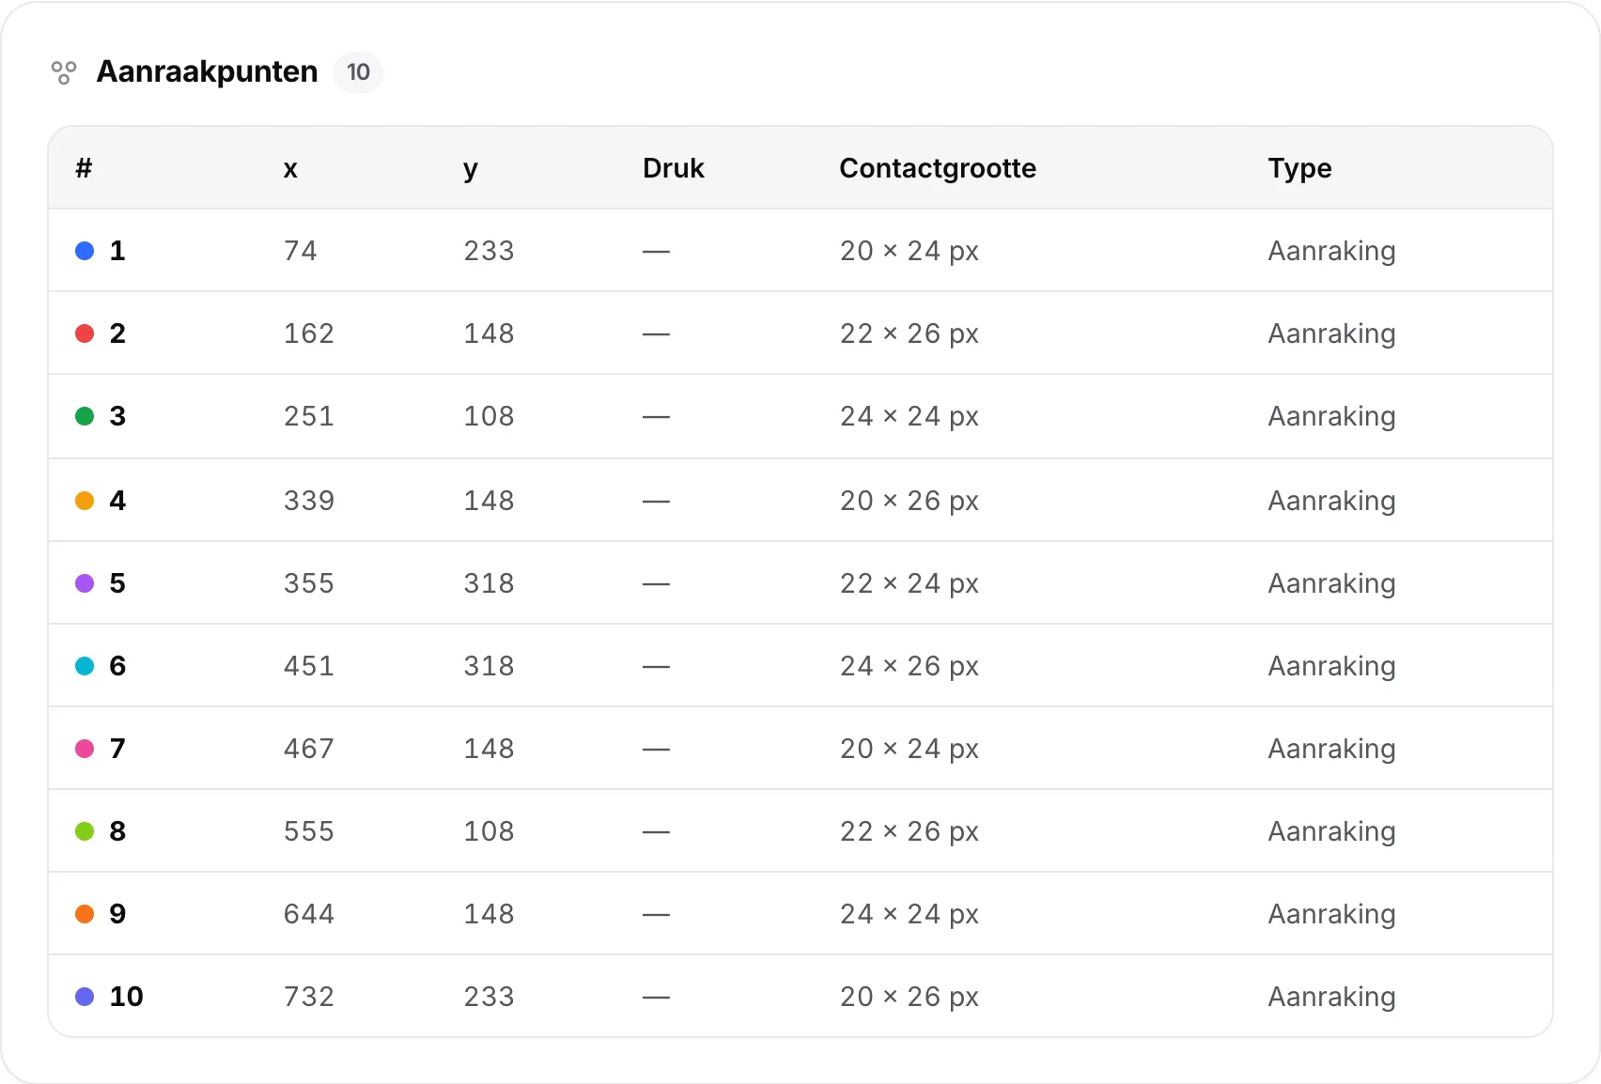This screenshot has height=1084, width=1601.
Task: Click the pink dot of touch point 7
Action: (x=85, y=749)
